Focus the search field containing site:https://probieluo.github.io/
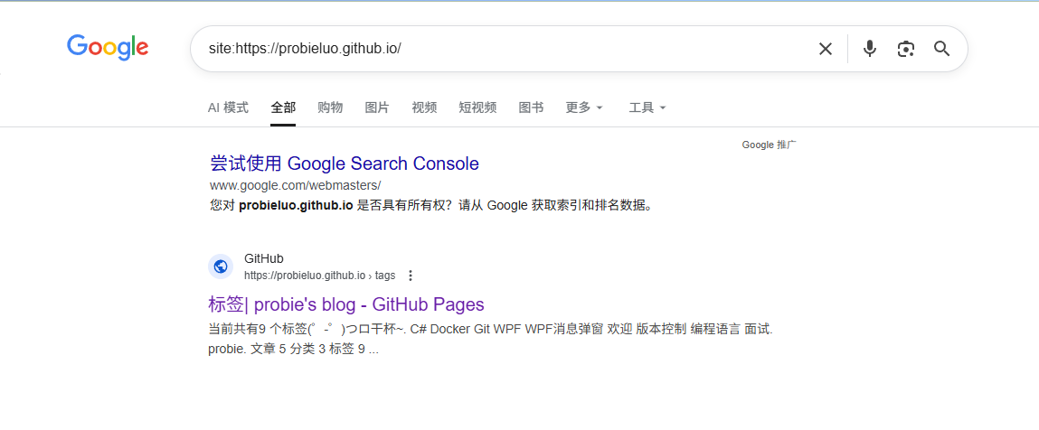Screen dimensions: 1039x430 coord(506,49)
